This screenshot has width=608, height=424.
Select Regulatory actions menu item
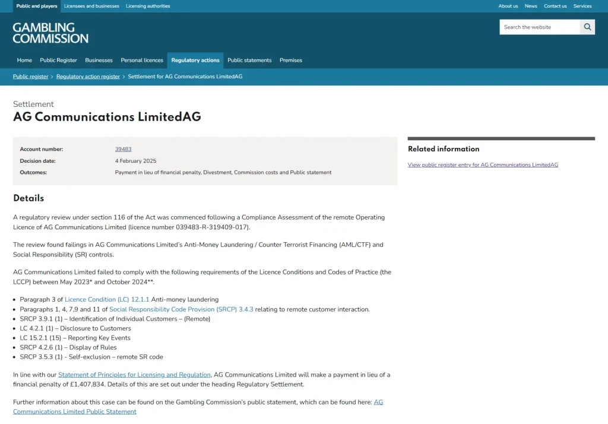click(x=195, y=60)
